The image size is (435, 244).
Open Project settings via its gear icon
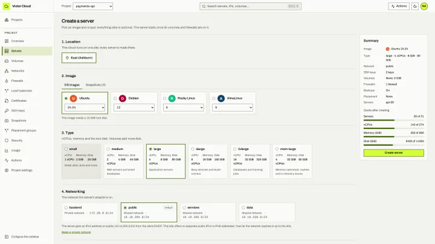tap(7, 170)
